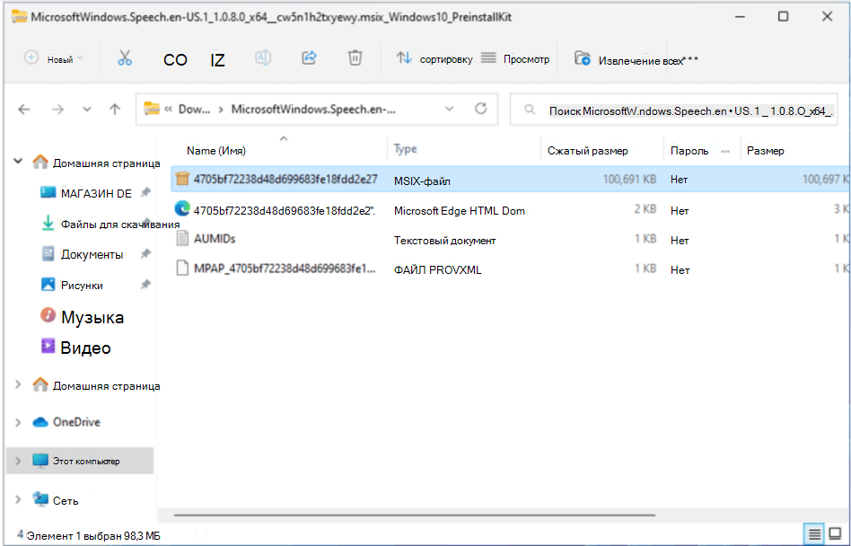The height and width of the screenshot is (546, 851).
Task: Select the MSIX file 4705bf72...e27
Action: click(511, 179)
